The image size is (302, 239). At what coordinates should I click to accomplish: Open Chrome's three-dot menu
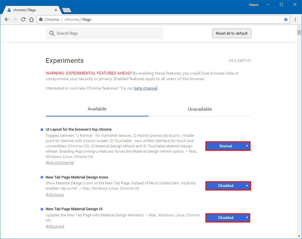(x=295, y=19)
